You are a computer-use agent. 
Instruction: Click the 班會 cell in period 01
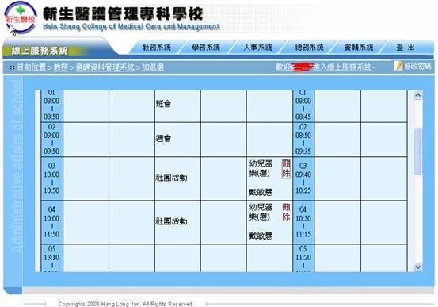(x=177, y=106)
